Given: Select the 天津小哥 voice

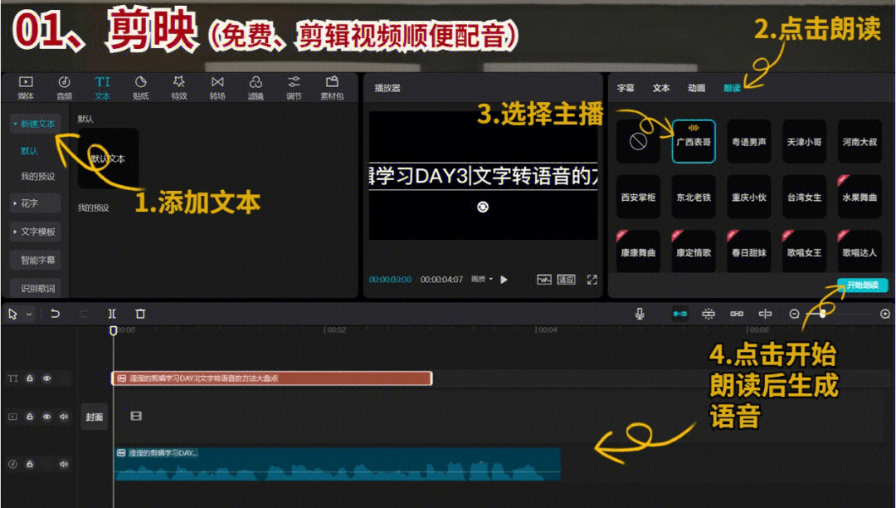Looking at the screenshot, I should 805,141.
